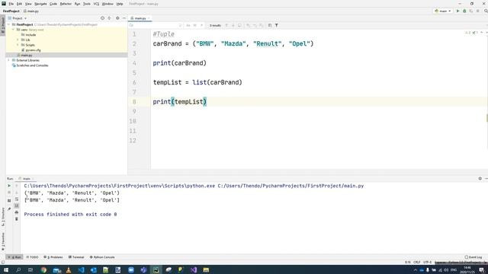The height and width of the screenshot is (274, 488).
Task: Expand External Libraries node
Action: [x=9, y=60]
